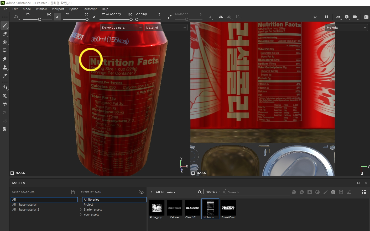Open the export/send-to icon in left toolbar
The image size is (370, 231).
(4, 87)
